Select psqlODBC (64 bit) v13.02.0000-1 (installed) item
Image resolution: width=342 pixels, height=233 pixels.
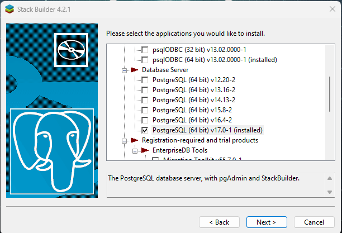click(215, 60)
